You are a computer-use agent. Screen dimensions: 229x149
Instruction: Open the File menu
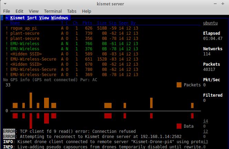(7, 11)
